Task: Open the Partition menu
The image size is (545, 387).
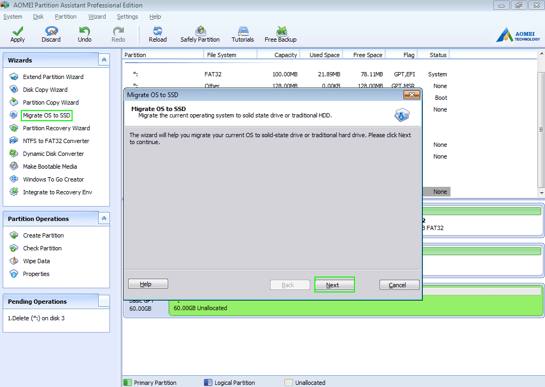Action: click(66, 17)
